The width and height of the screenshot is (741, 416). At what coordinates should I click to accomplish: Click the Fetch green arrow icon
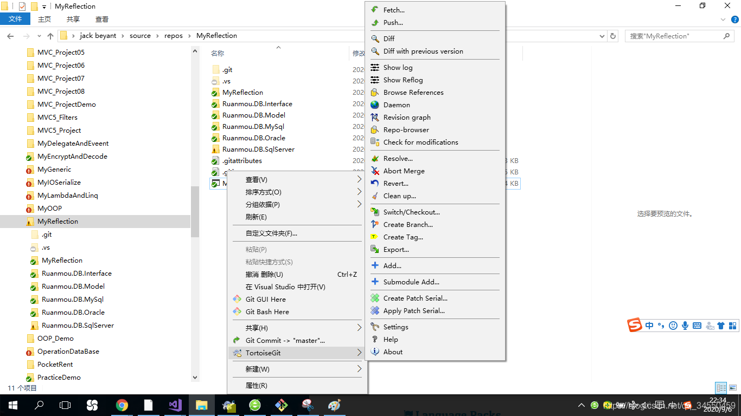375,10
